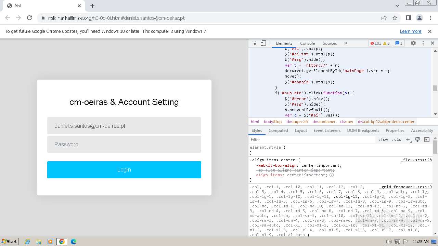The height and width of the screenshot is (246, 438).
Task: Click the Elements panel scrollbar up arrow
Action: [x=435, y=51]
